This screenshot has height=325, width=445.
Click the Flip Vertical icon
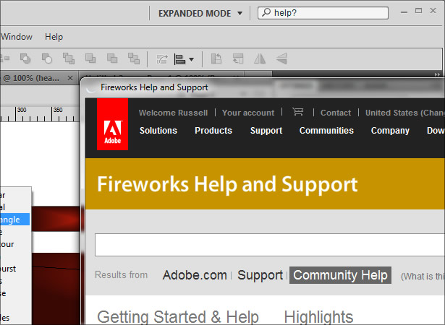click(x=281, y=58)
